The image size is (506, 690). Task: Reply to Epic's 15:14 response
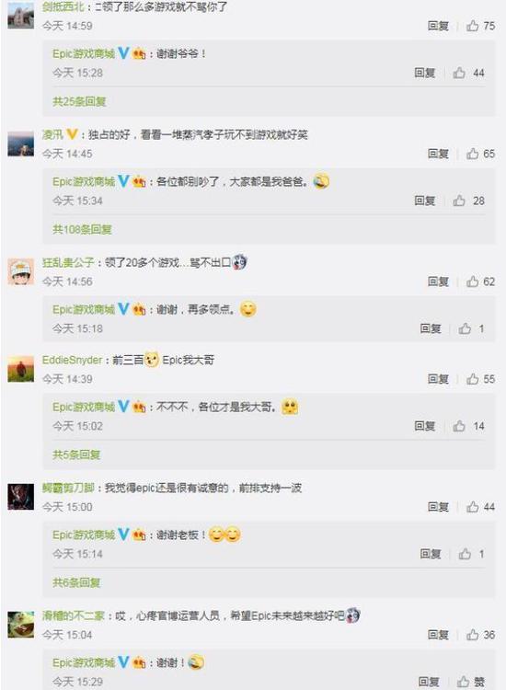pos(431,554)
